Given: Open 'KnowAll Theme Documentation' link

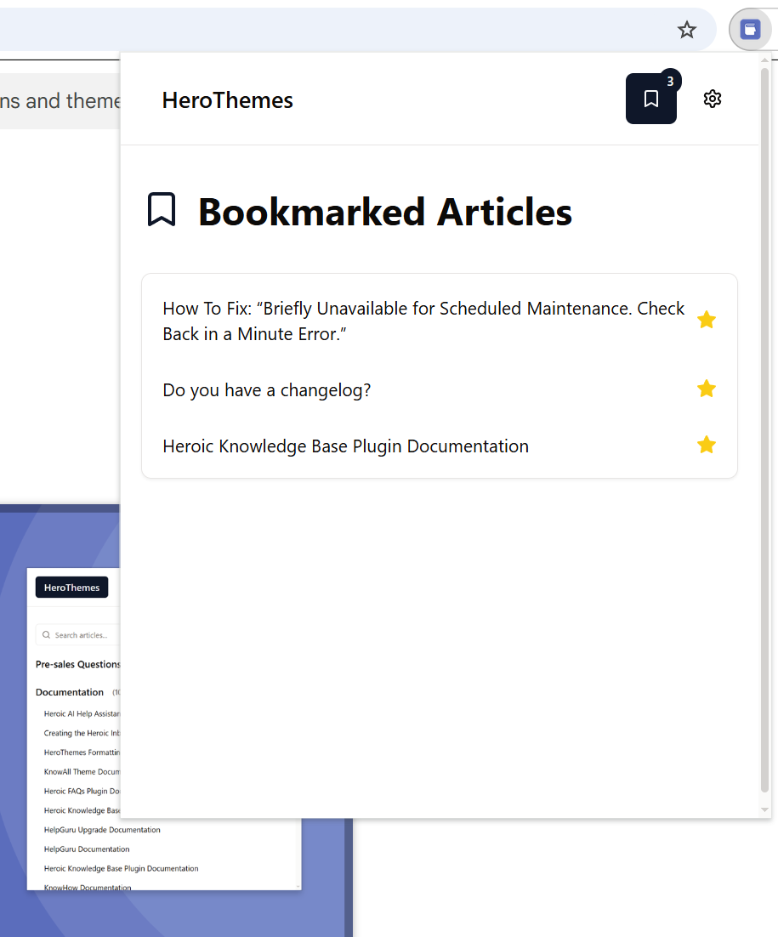Looking at the screenshot, I should (82, 772).
